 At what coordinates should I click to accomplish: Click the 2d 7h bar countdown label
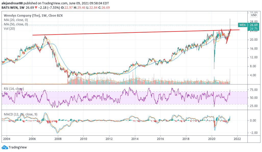254,28
